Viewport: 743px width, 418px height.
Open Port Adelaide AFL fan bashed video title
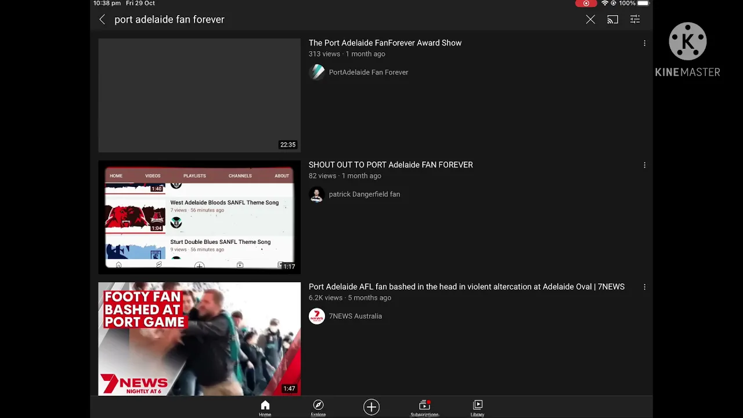(x=467, y=287)
